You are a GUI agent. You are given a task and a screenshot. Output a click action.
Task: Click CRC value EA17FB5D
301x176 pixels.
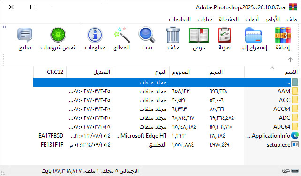pyautogui.click(x=51, y=136)
